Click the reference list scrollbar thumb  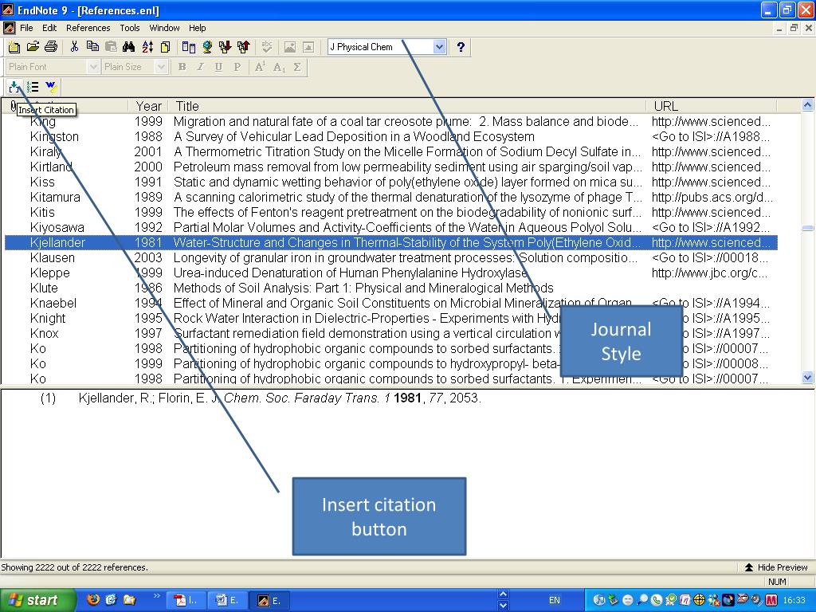[x=808, y=228]
